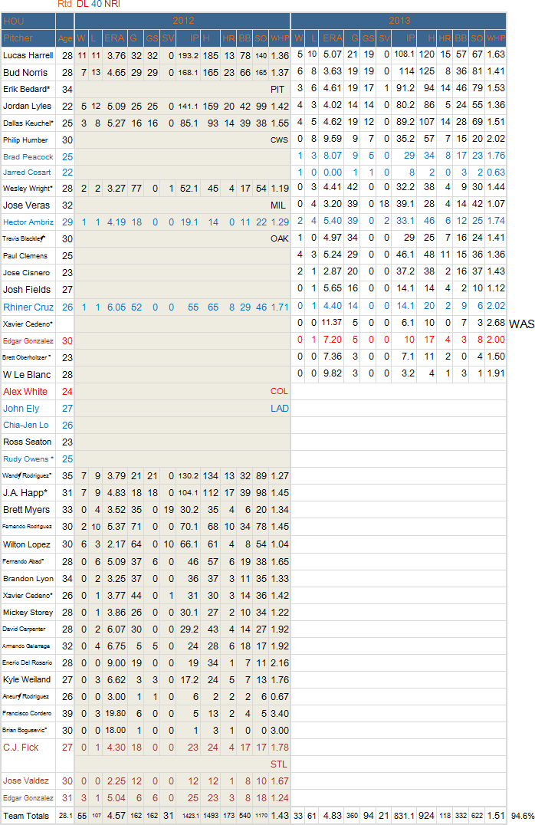Click the NRI legend label at top
535x825 pixels.
click(x=112, y=4)
